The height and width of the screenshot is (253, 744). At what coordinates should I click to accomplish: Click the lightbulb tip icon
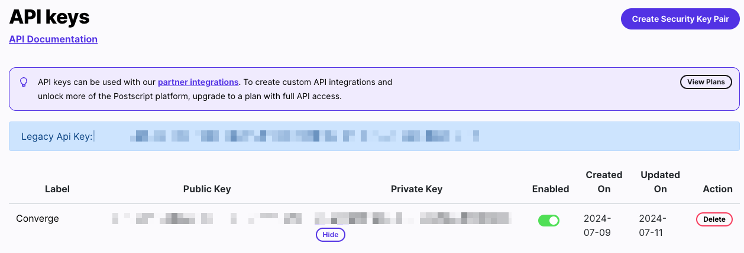click(24, 82)
